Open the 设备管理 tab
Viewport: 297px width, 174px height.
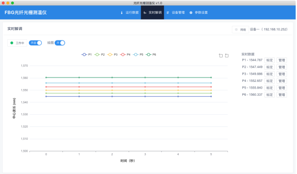(175, 12)
